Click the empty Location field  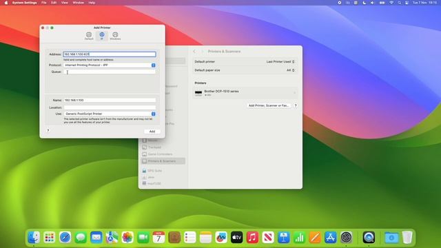pos(110,107)
